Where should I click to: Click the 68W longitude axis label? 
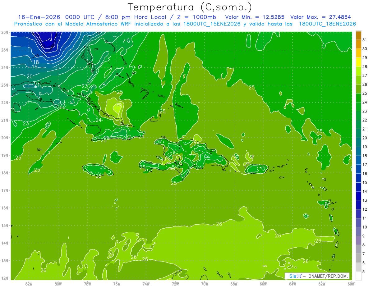point(234,284)
